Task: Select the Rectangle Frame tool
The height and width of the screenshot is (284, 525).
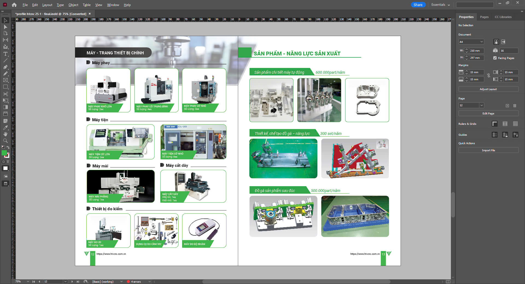Action: [5, 80]
